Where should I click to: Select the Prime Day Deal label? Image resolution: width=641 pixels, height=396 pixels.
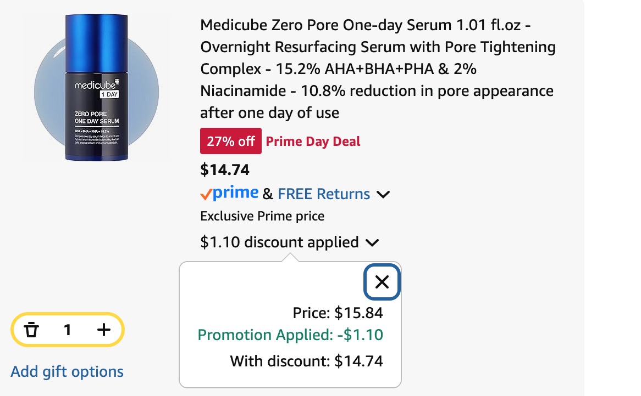click(313, 141)
